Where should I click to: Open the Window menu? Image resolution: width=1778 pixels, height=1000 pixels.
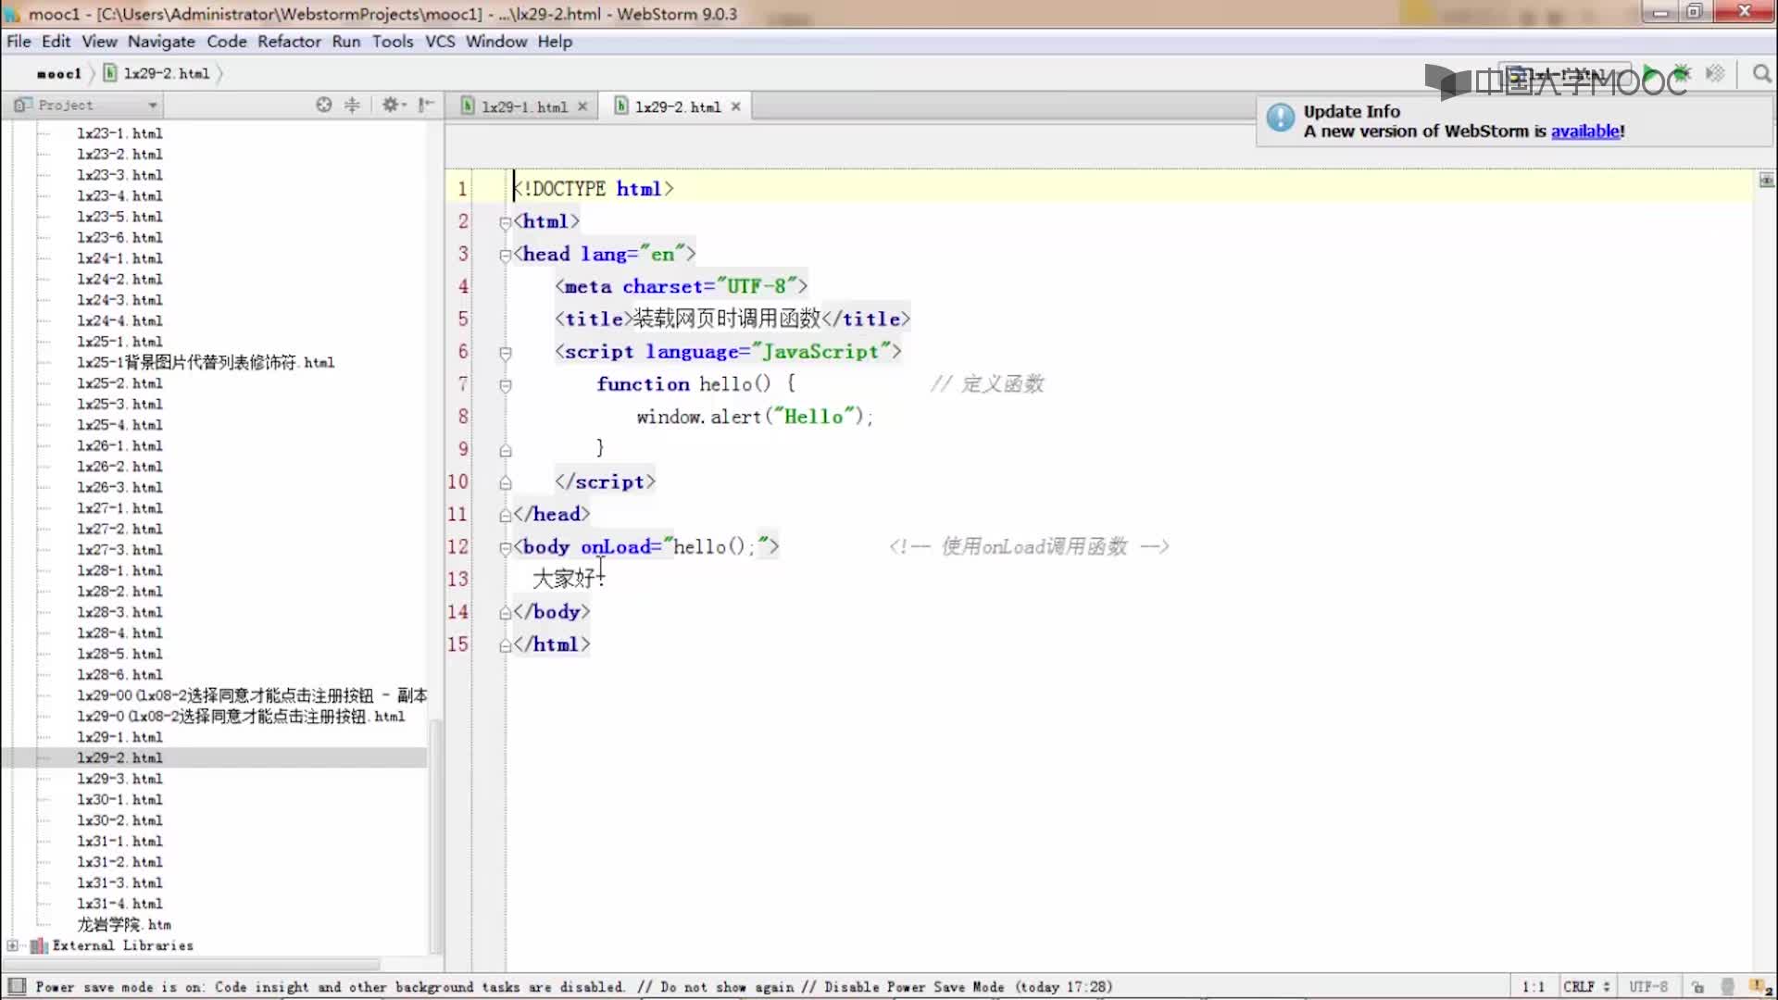[x=496, y=42]
